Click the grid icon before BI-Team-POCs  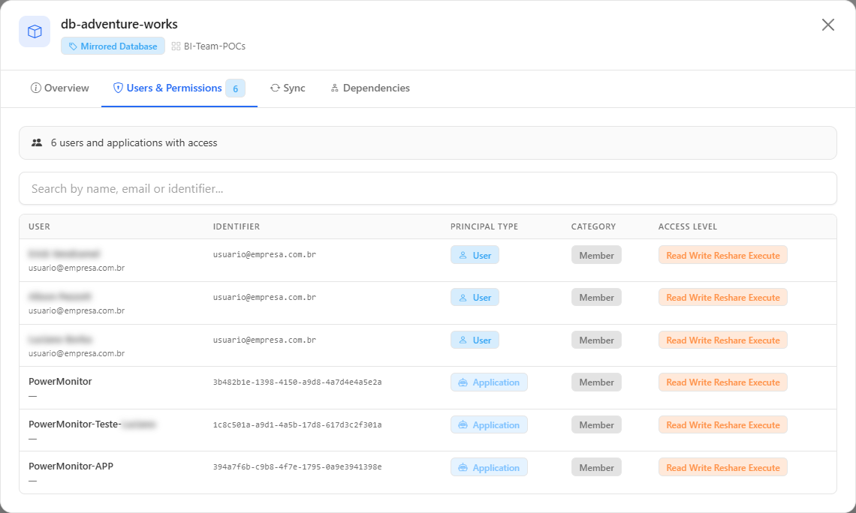(176, 46)
